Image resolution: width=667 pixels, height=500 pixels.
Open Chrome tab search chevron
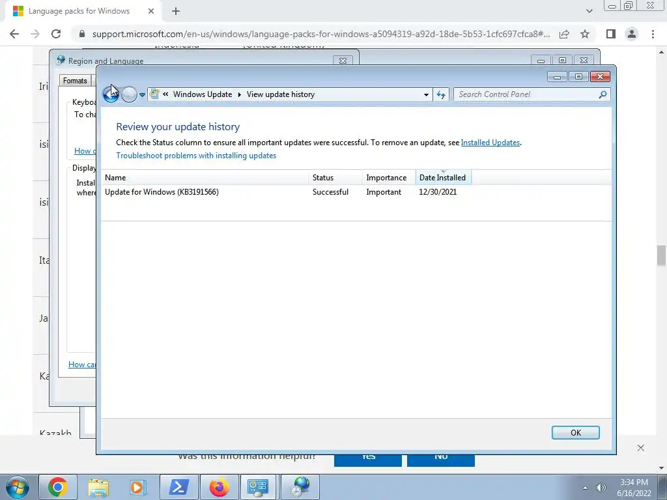click(x=589, y=11)
